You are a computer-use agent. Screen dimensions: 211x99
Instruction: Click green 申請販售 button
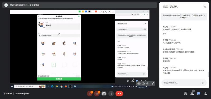tap(59, 79)
